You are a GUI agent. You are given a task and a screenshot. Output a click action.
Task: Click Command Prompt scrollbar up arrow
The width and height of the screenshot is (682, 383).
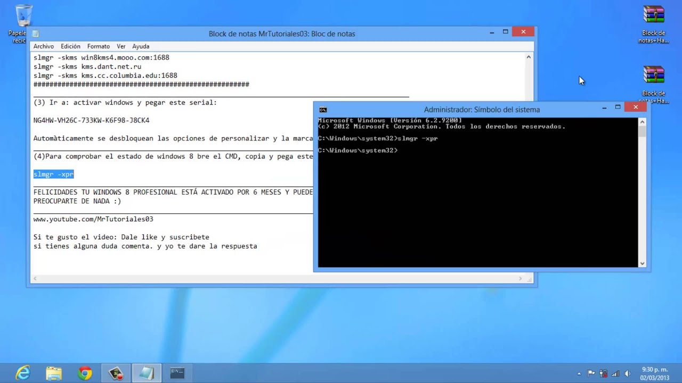click(642, 122)
